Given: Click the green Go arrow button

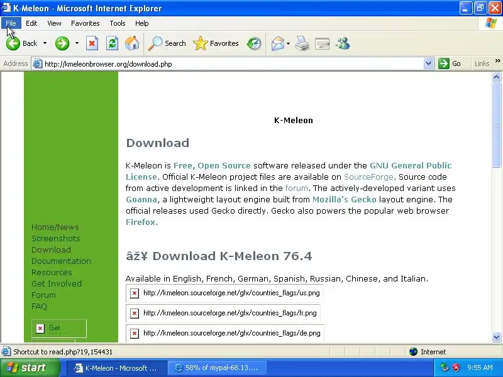Looking at the screenshot, I should pyautogui.click(x=444, y=63).
